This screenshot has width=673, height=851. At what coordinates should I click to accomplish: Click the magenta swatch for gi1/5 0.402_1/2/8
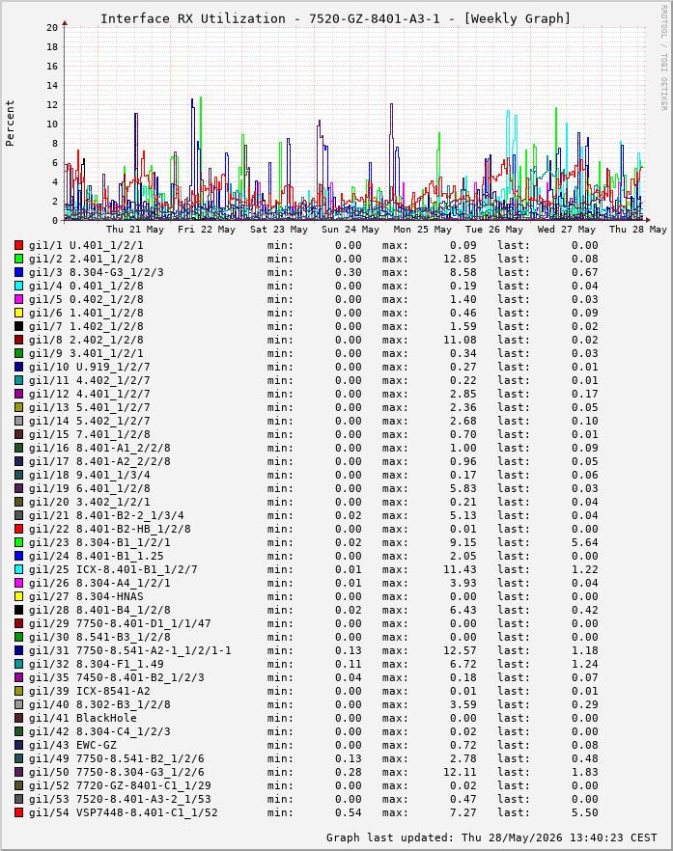(19, 299)
